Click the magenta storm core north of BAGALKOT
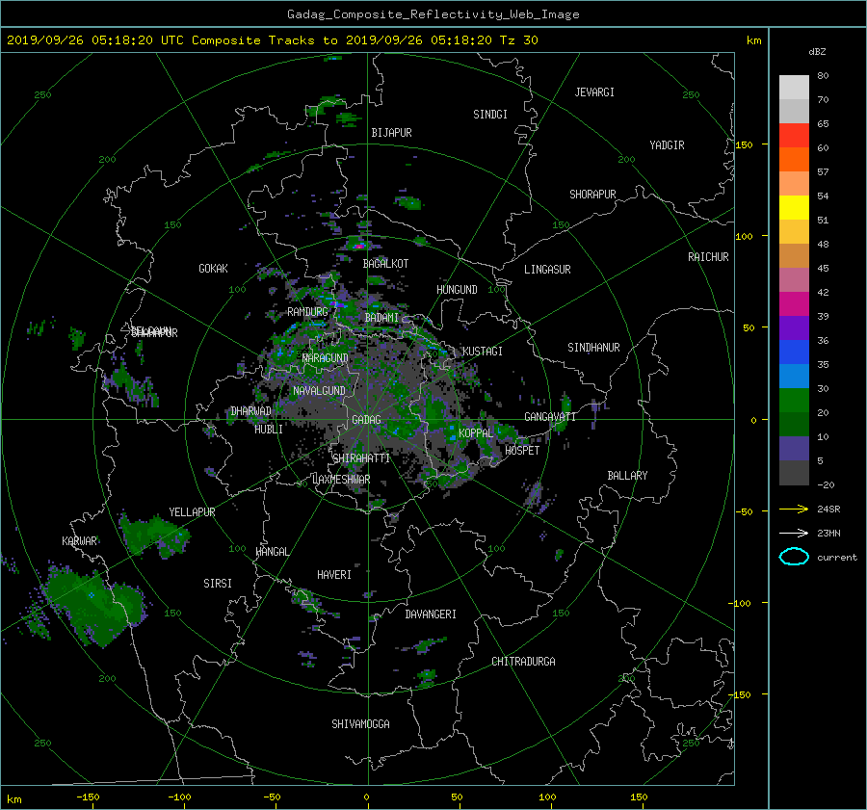 tap(360, 246)
